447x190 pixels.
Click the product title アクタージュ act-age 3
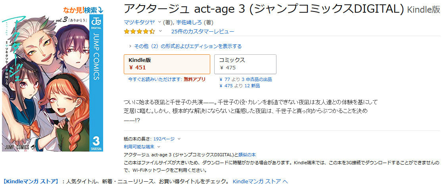[264, 9]
